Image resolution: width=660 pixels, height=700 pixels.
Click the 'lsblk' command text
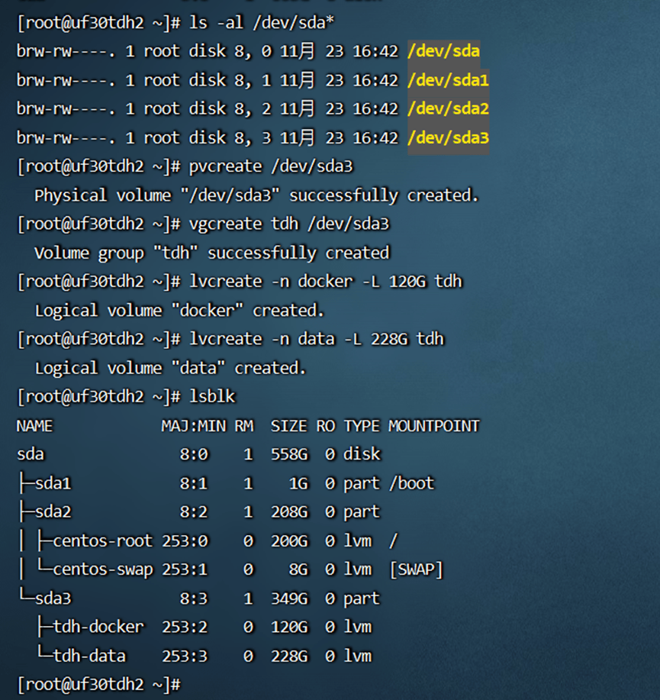click(x=212, y=396)
